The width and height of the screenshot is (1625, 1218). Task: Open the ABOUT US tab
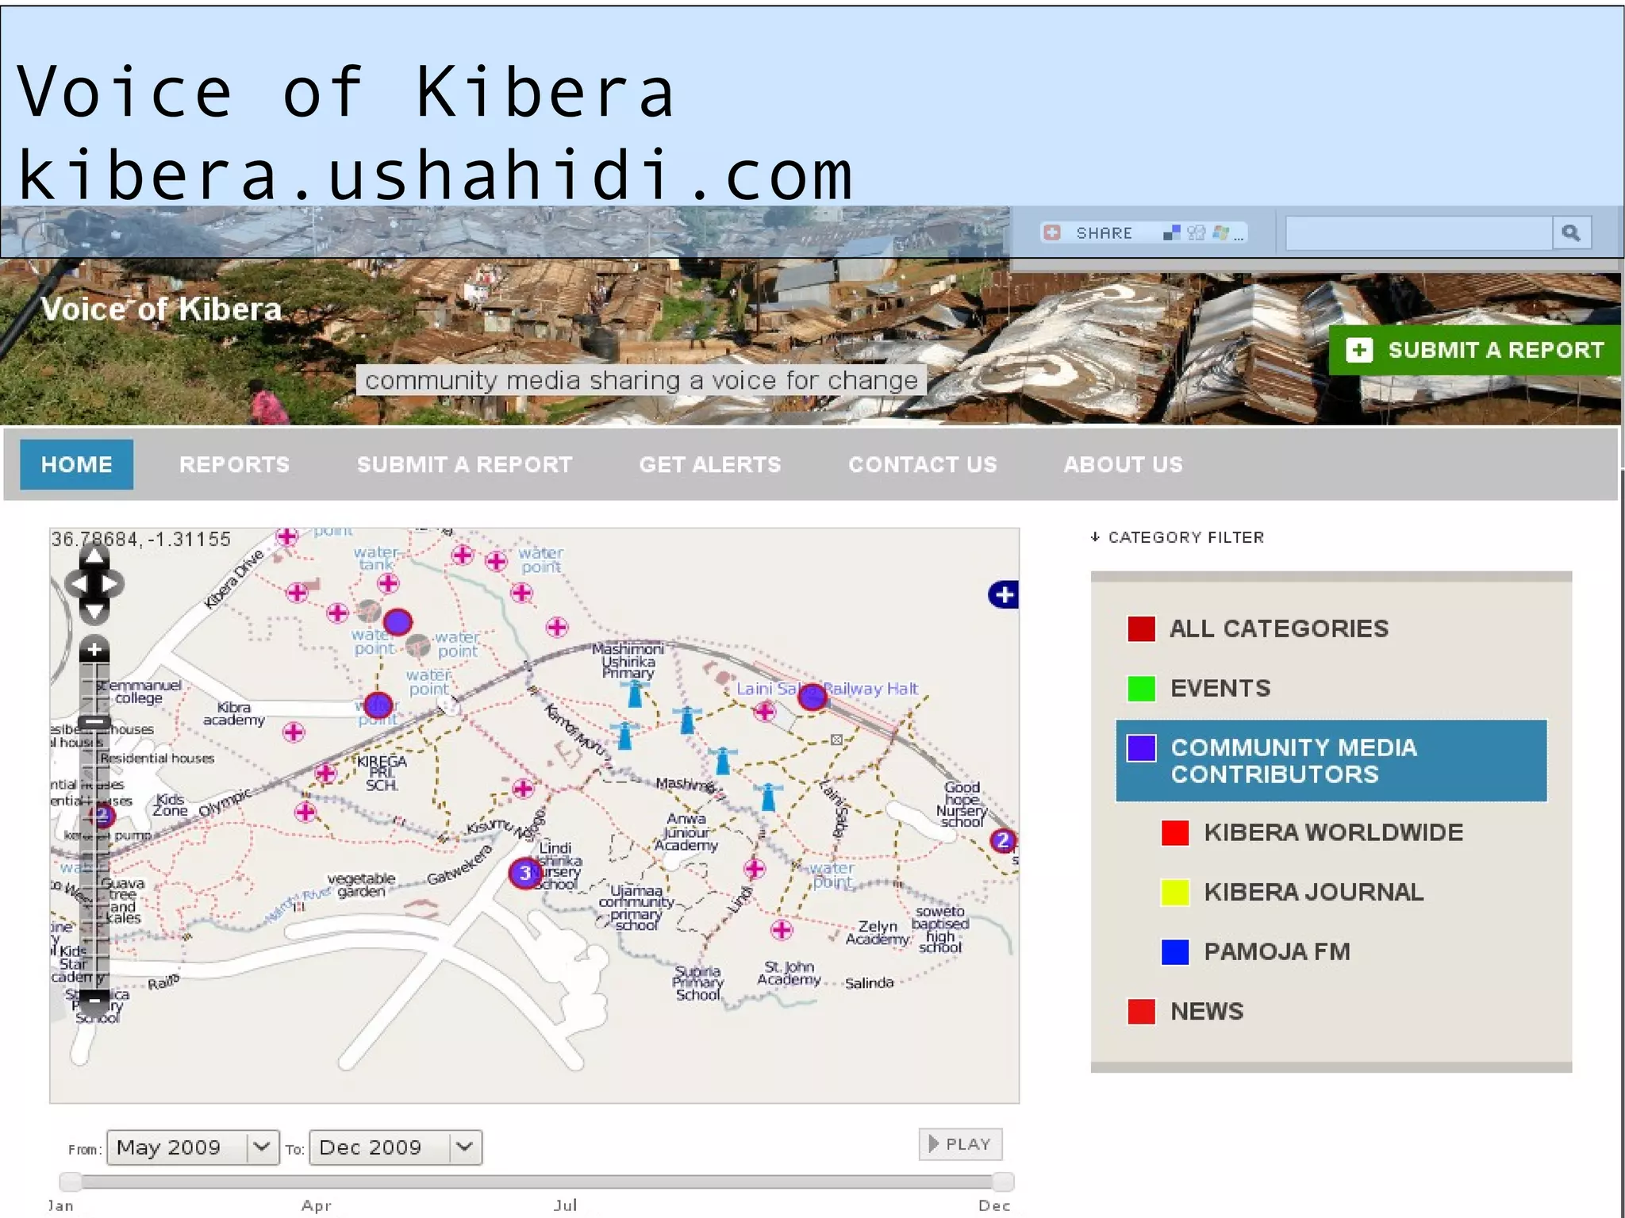[x=1123, y=464]
